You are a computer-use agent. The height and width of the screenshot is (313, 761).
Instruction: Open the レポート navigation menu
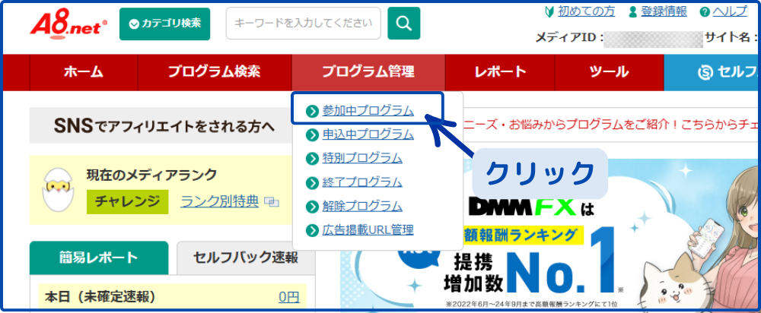click(x=499, y=72)
